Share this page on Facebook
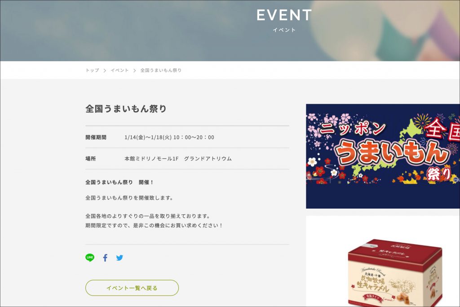460x307 pixels. click(x=105, y=258)
